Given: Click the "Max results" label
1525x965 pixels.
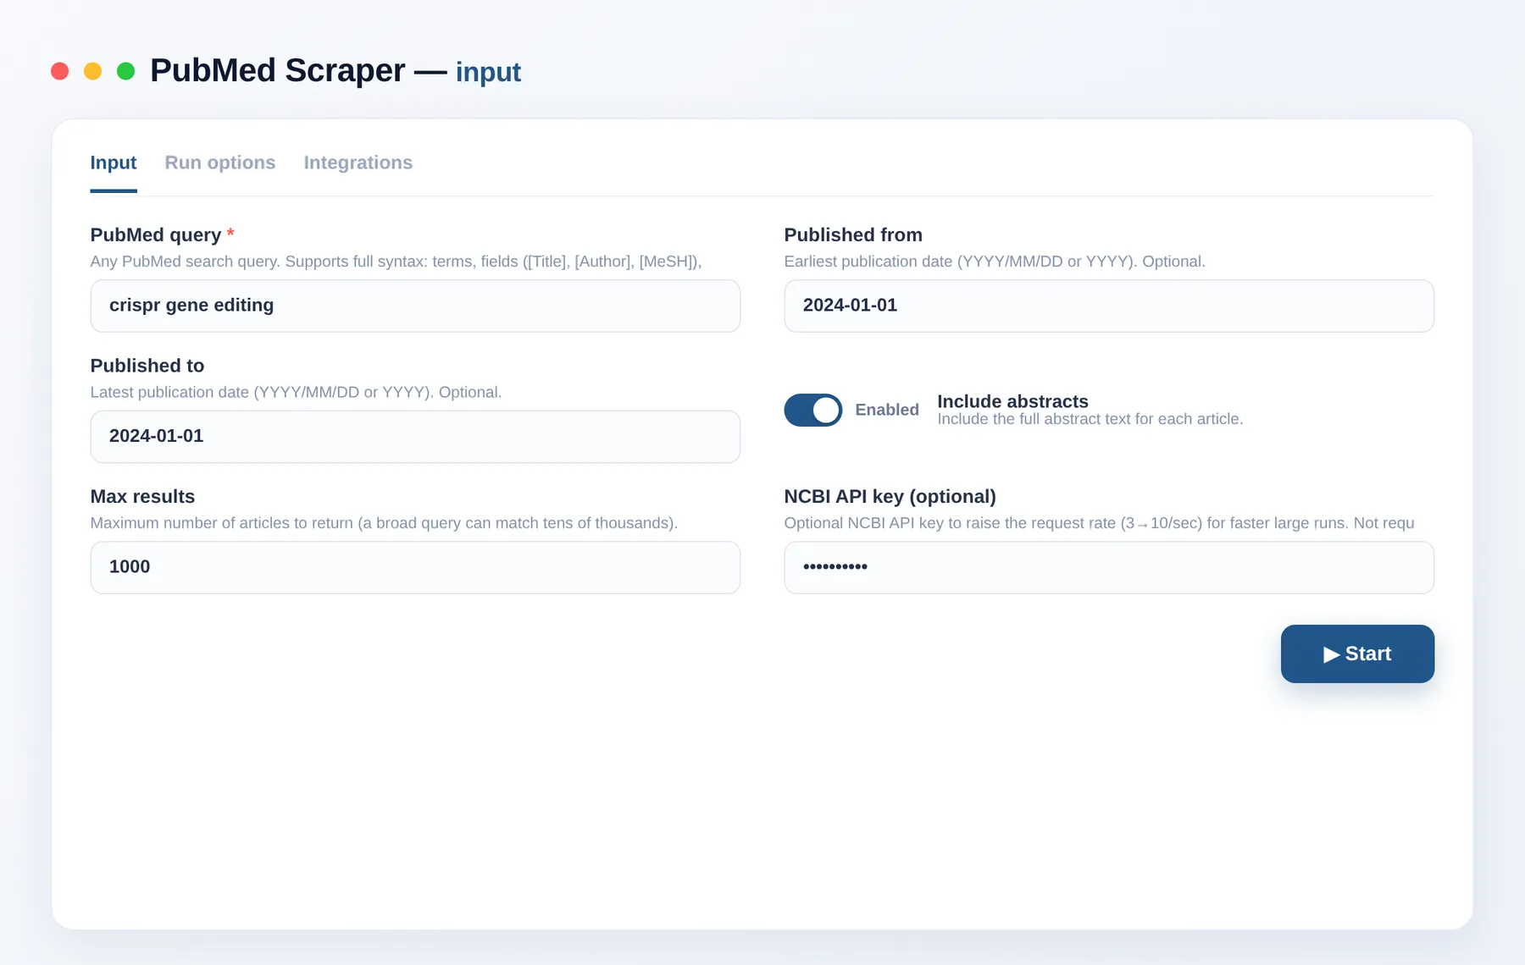Looking at the screenshot, I should click(142, 497).
